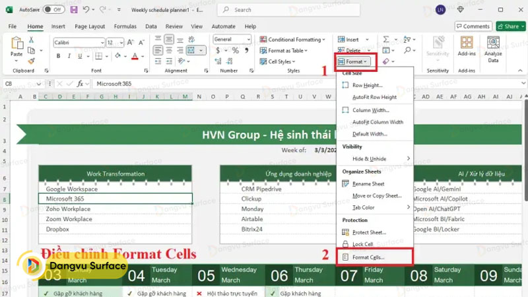Viewport: 528px width, 297px height.
Task: Open the font size 12 dropdown
Action: tap(121, 43)
